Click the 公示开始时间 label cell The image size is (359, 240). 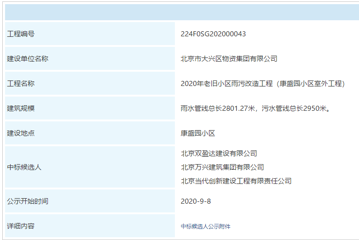90,201
